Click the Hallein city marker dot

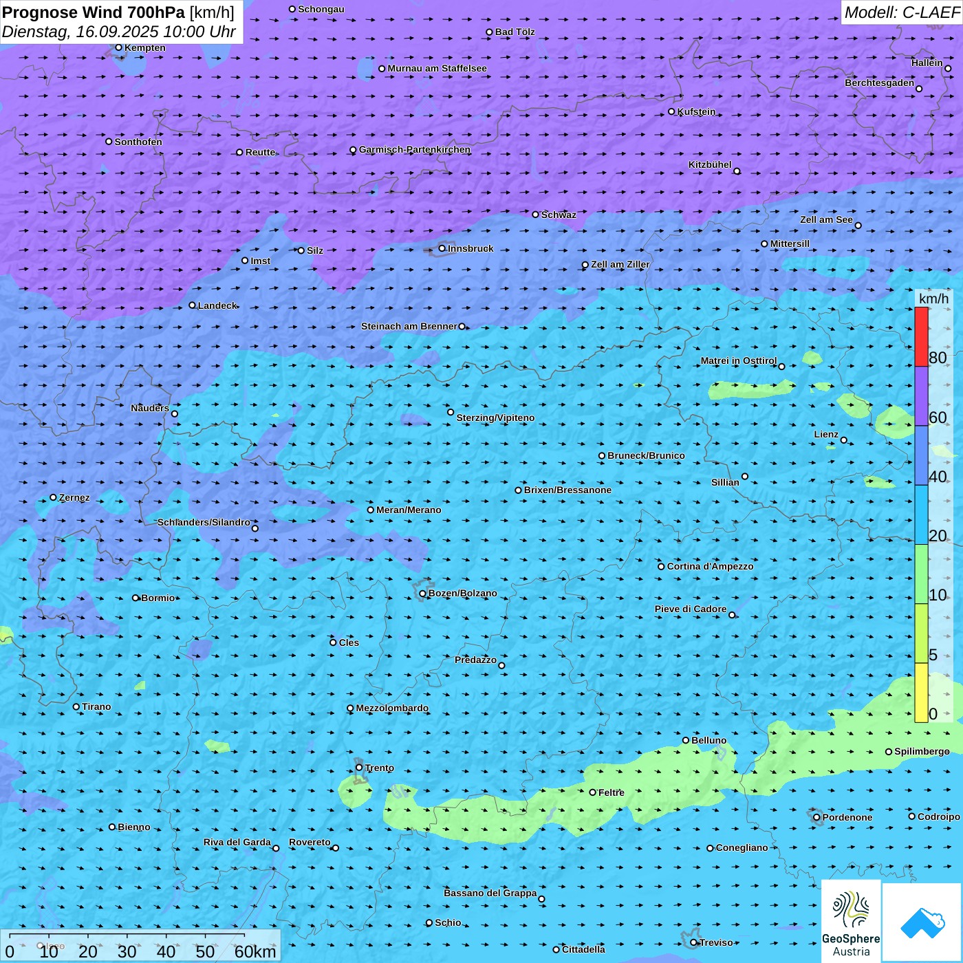948,68
